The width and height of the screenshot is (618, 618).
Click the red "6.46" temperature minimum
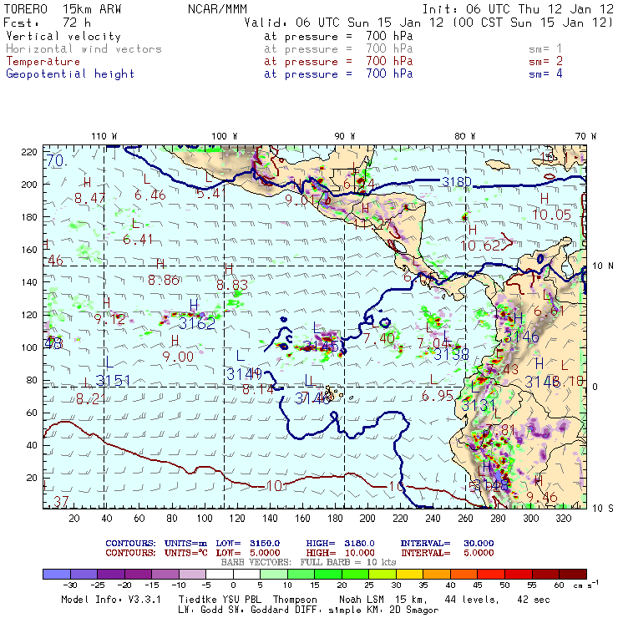click(x=150, y=195)
